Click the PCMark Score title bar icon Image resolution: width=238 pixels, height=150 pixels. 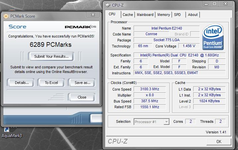click(x=6, y=16)
